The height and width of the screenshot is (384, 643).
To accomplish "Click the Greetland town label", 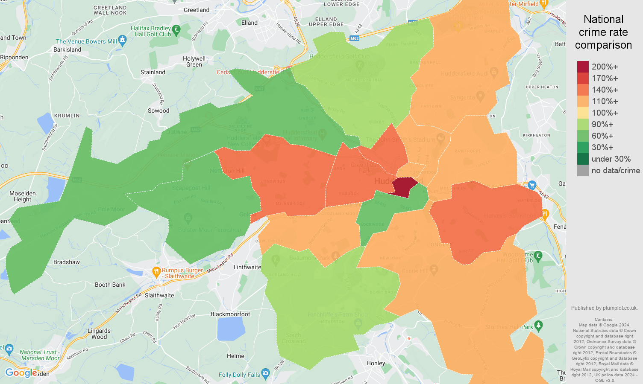I will click(197, 10).
